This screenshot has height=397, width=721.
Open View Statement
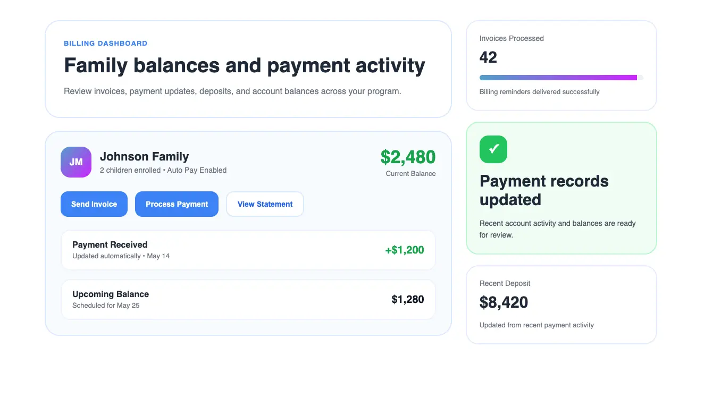click(x=265, y=204)
